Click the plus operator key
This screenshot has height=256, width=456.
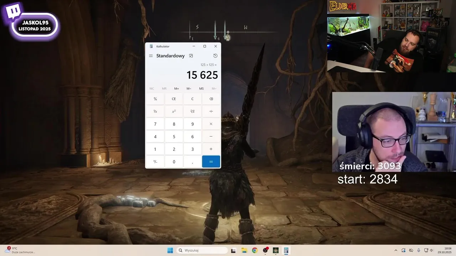(211, 149)
